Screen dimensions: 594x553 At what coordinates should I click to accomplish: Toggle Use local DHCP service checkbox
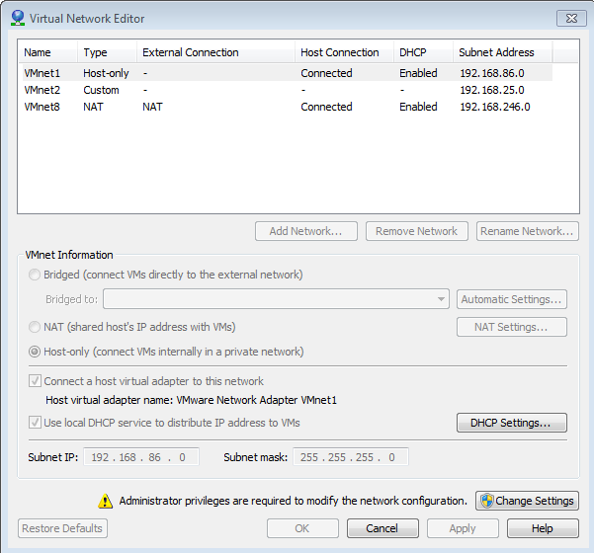pos(37,423)
